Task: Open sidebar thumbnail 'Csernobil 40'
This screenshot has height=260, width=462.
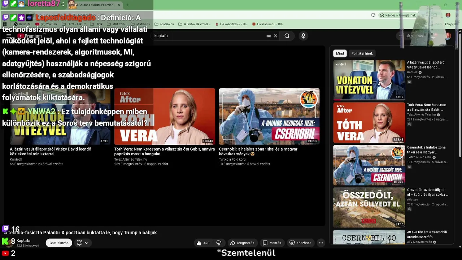Action: (369, 237)
